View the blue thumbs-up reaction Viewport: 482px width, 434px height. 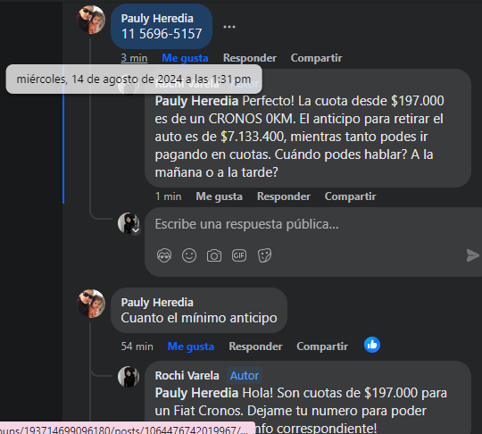(372, 345)
